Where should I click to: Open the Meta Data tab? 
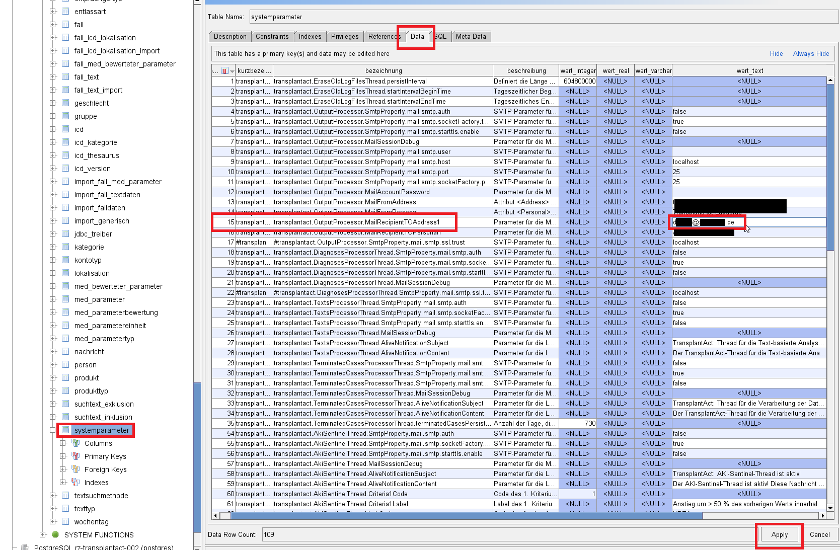click(471, 37)
